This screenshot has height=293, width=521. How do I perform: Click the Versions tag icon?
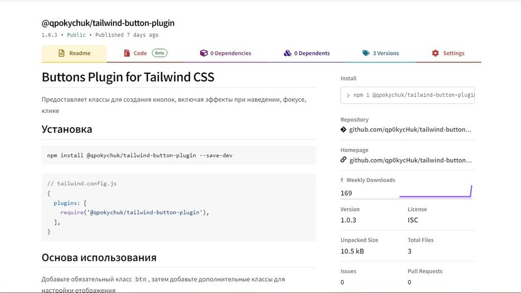366,53
